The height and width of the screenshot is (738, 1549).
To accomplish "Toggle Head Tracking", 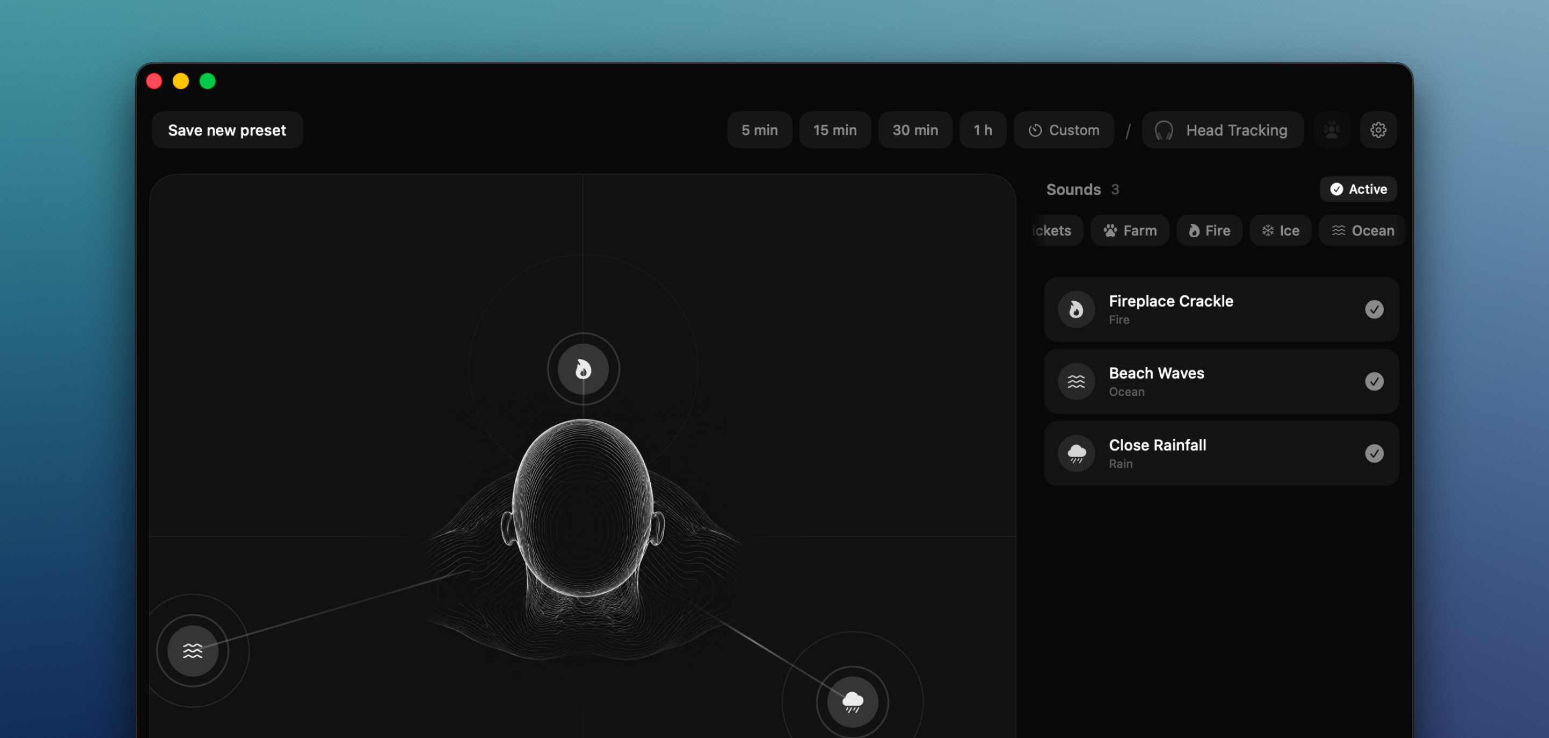I will tap(1223, 130).
